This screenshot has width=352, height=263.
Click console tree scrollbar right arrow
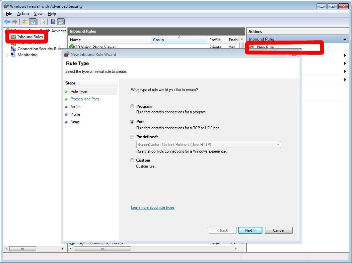(x=63, y=249)
